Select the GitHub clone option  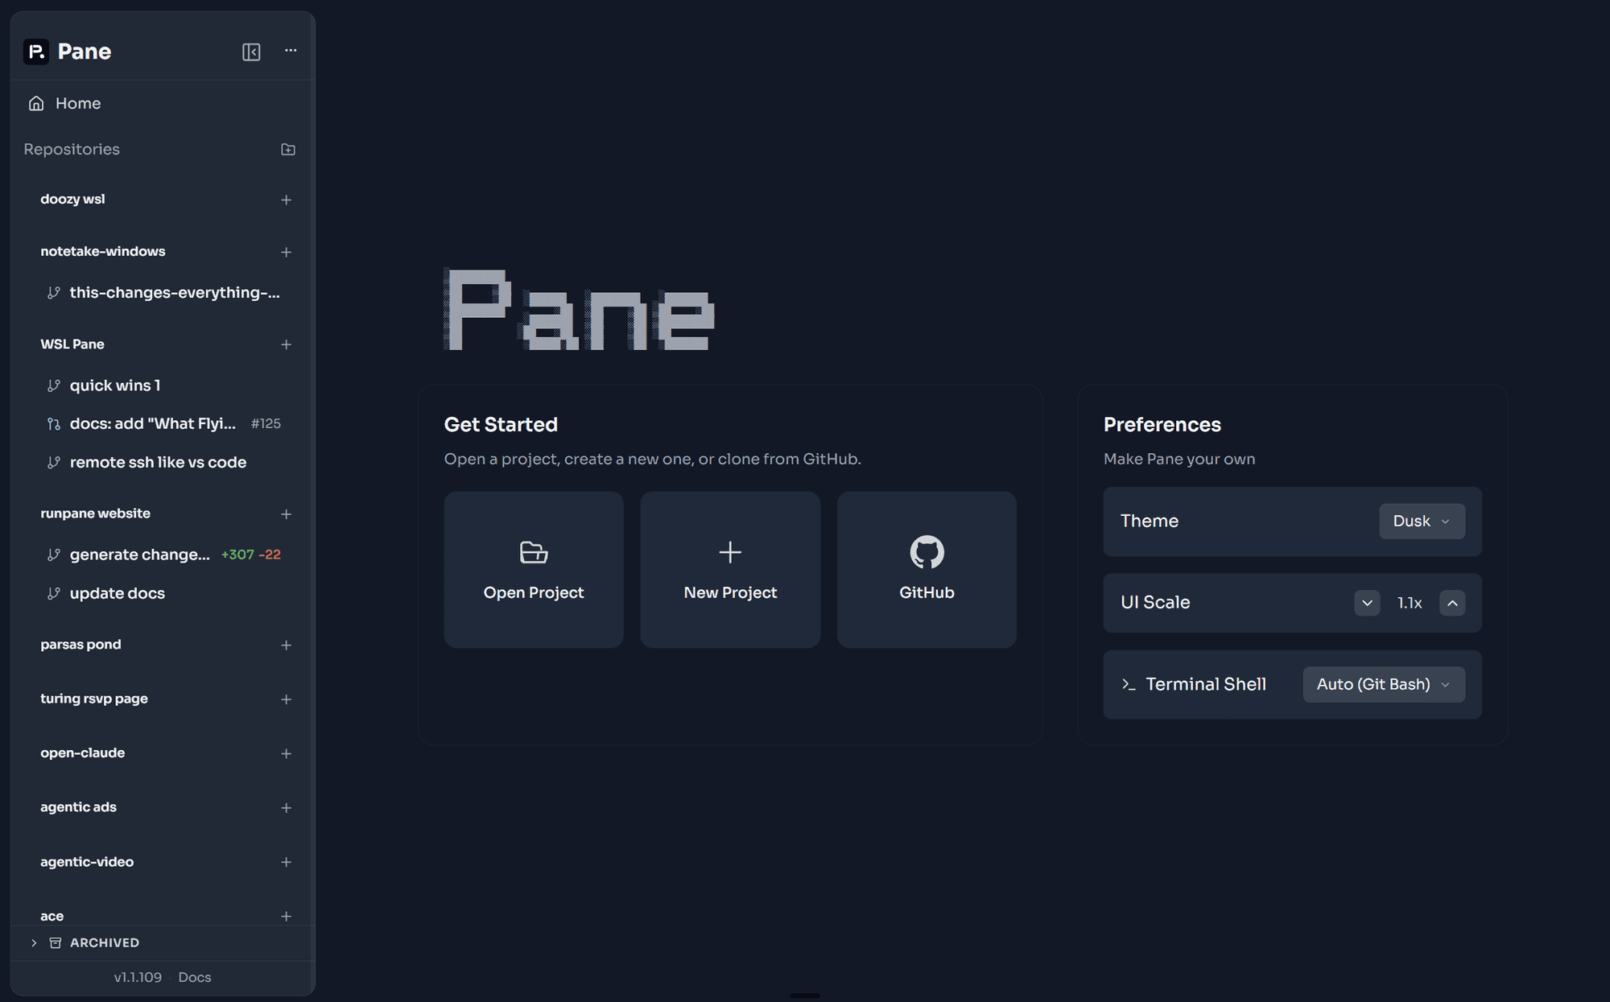pos(926,570)
